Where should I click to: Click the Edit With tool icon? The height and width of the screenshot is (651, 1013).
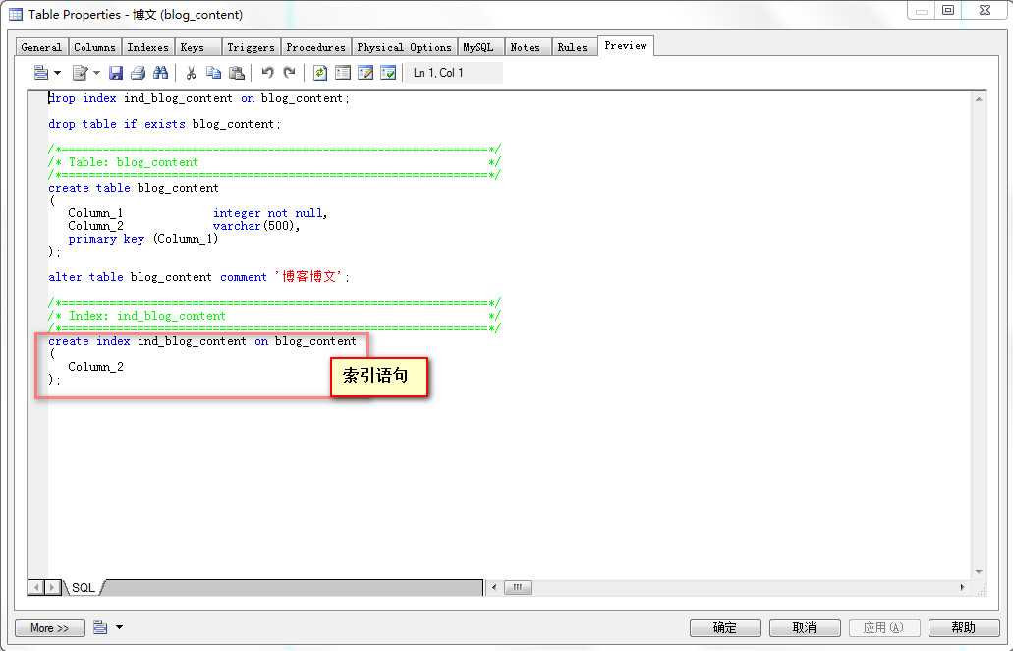point(81,73)
